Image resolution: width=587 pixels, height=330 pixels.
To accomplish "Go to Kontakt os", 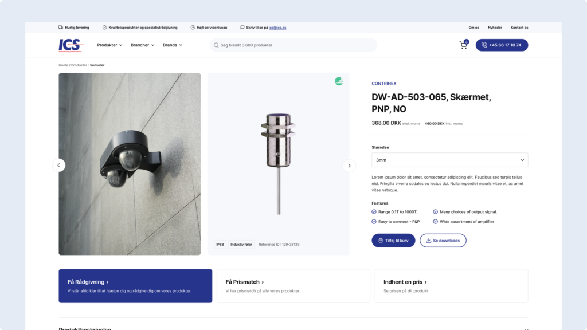I will point(519,27).
